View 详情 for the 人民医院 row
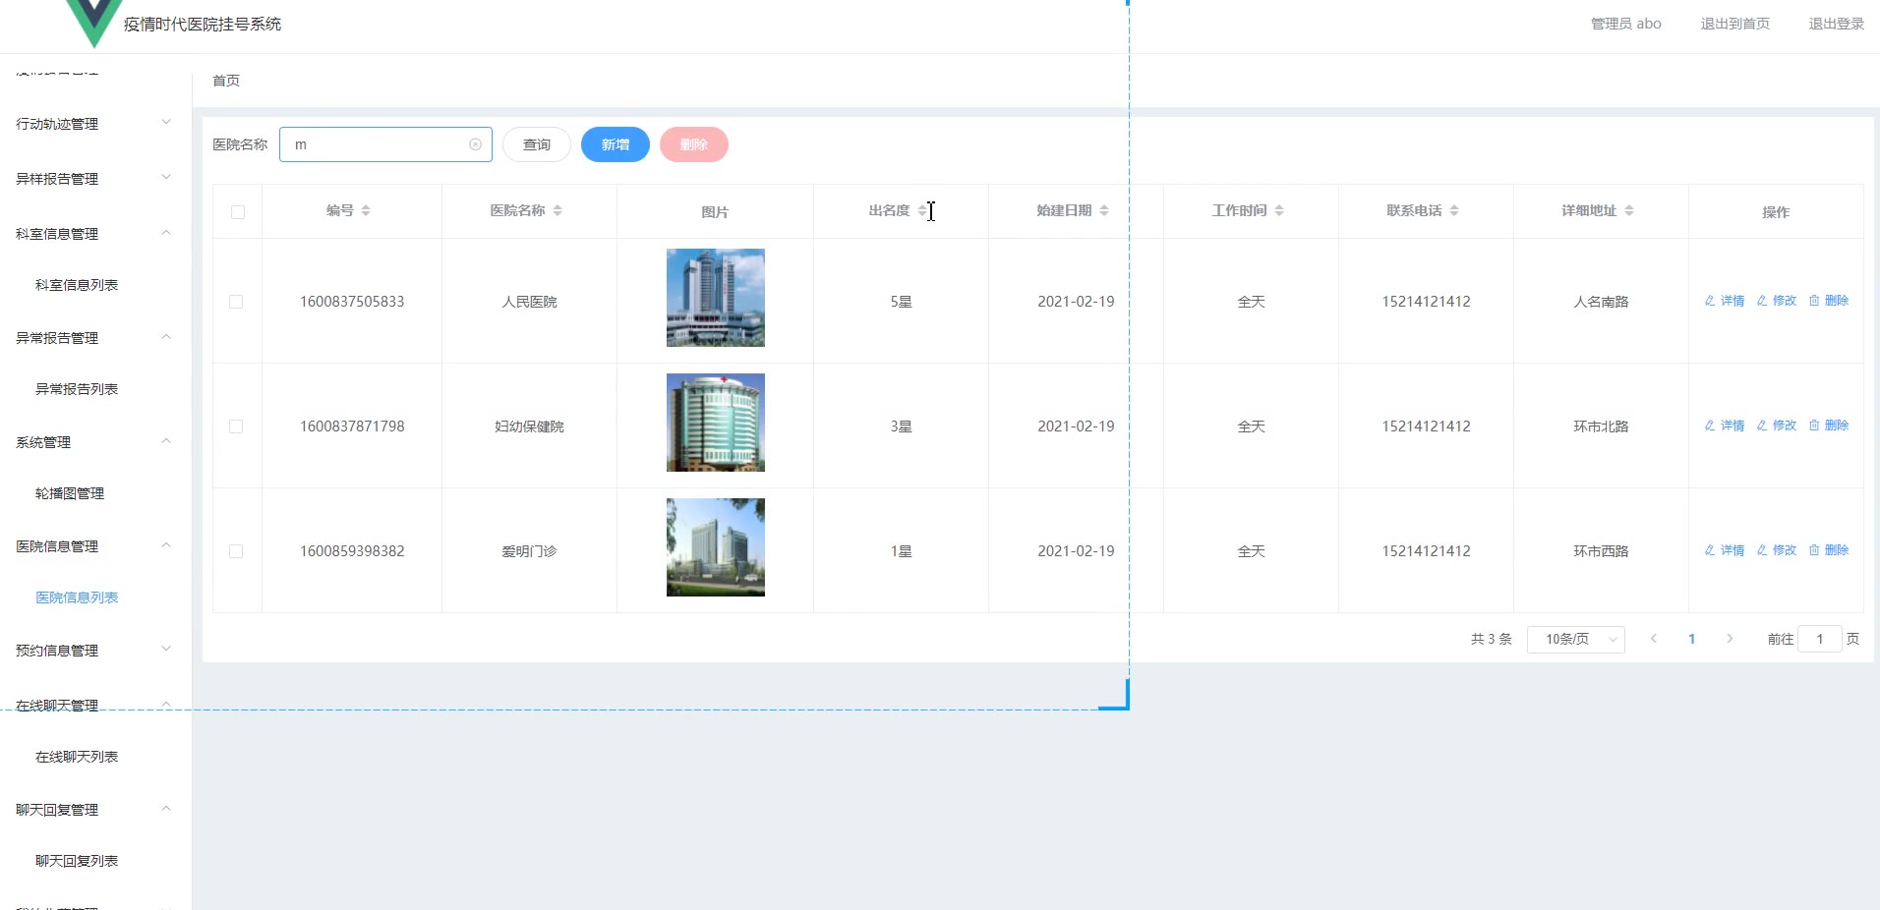This screenshot has height=910, width=1880. [1725, 301]
